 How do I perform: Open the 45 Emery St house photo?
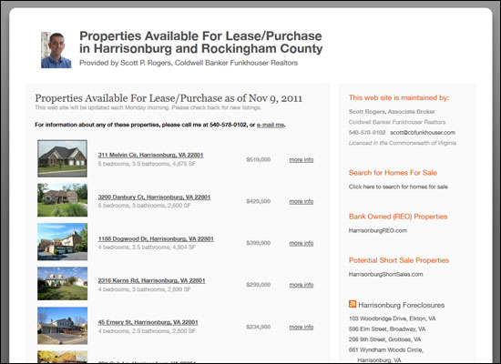[x=62, y=326]
